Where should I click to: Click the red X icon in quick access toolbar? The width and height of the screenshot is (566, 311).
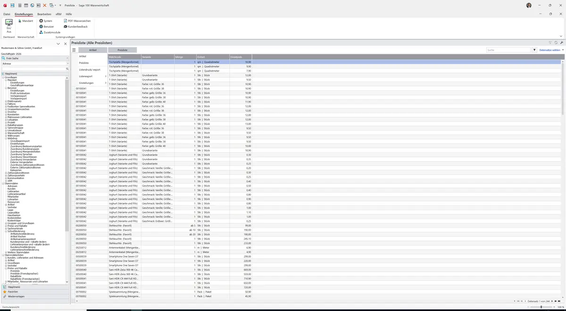pyautogui.click(x=45, y=5)
